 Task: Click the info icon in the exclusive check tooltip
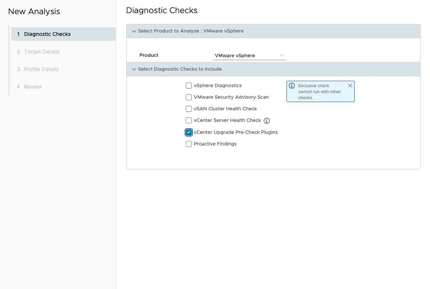pyautogui.click(x=292, y=86)
